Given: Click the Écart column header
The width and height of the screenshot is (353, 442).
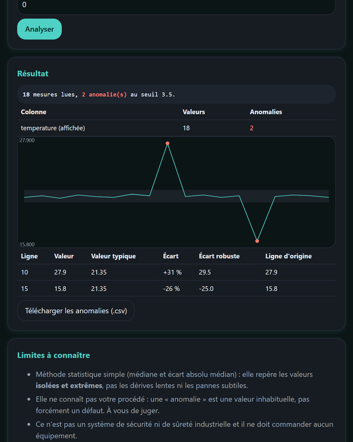Looking at the screenshot, I should tap(171, 256).
